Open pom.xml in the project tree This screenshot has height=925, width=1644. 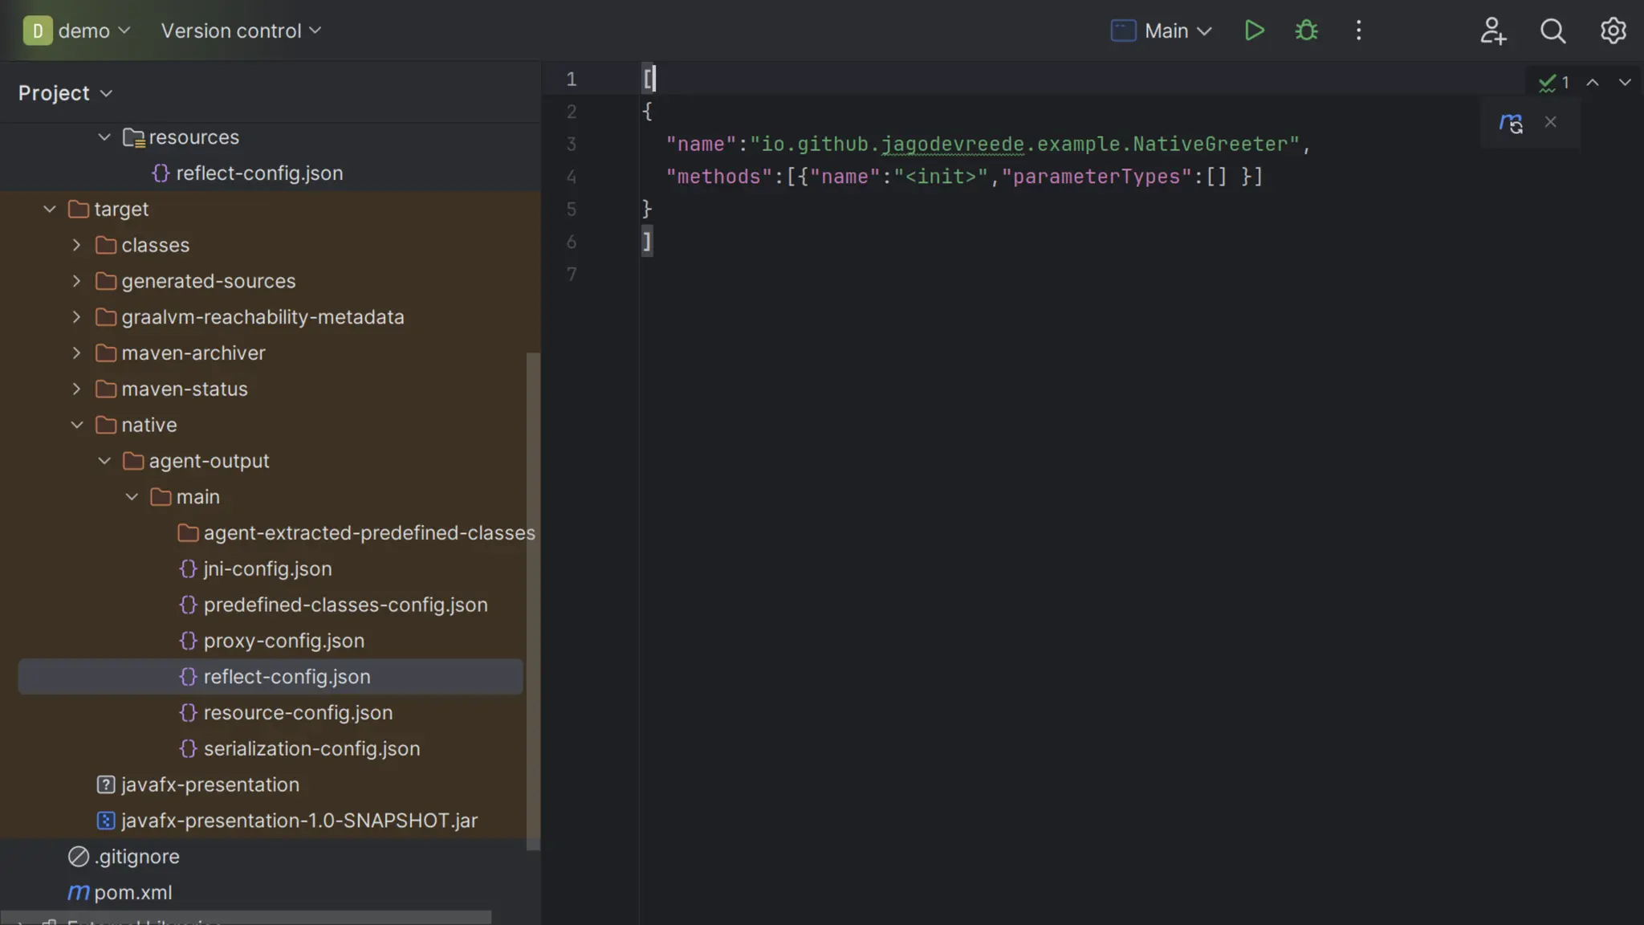pyautogui.click(x=132, y=892)
